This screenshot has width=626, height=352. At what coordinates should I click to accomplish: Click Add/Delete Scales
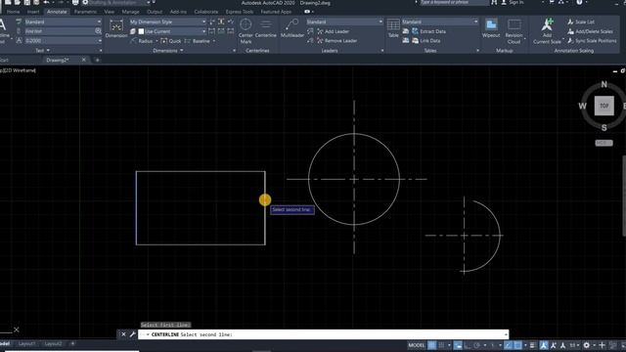pos(590,31)
